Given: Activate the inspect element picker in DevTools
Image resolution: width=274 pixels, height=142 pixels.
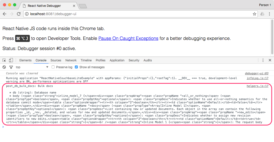Looking at the screenshot, I should pyautogui.click(x=4, y=60).
